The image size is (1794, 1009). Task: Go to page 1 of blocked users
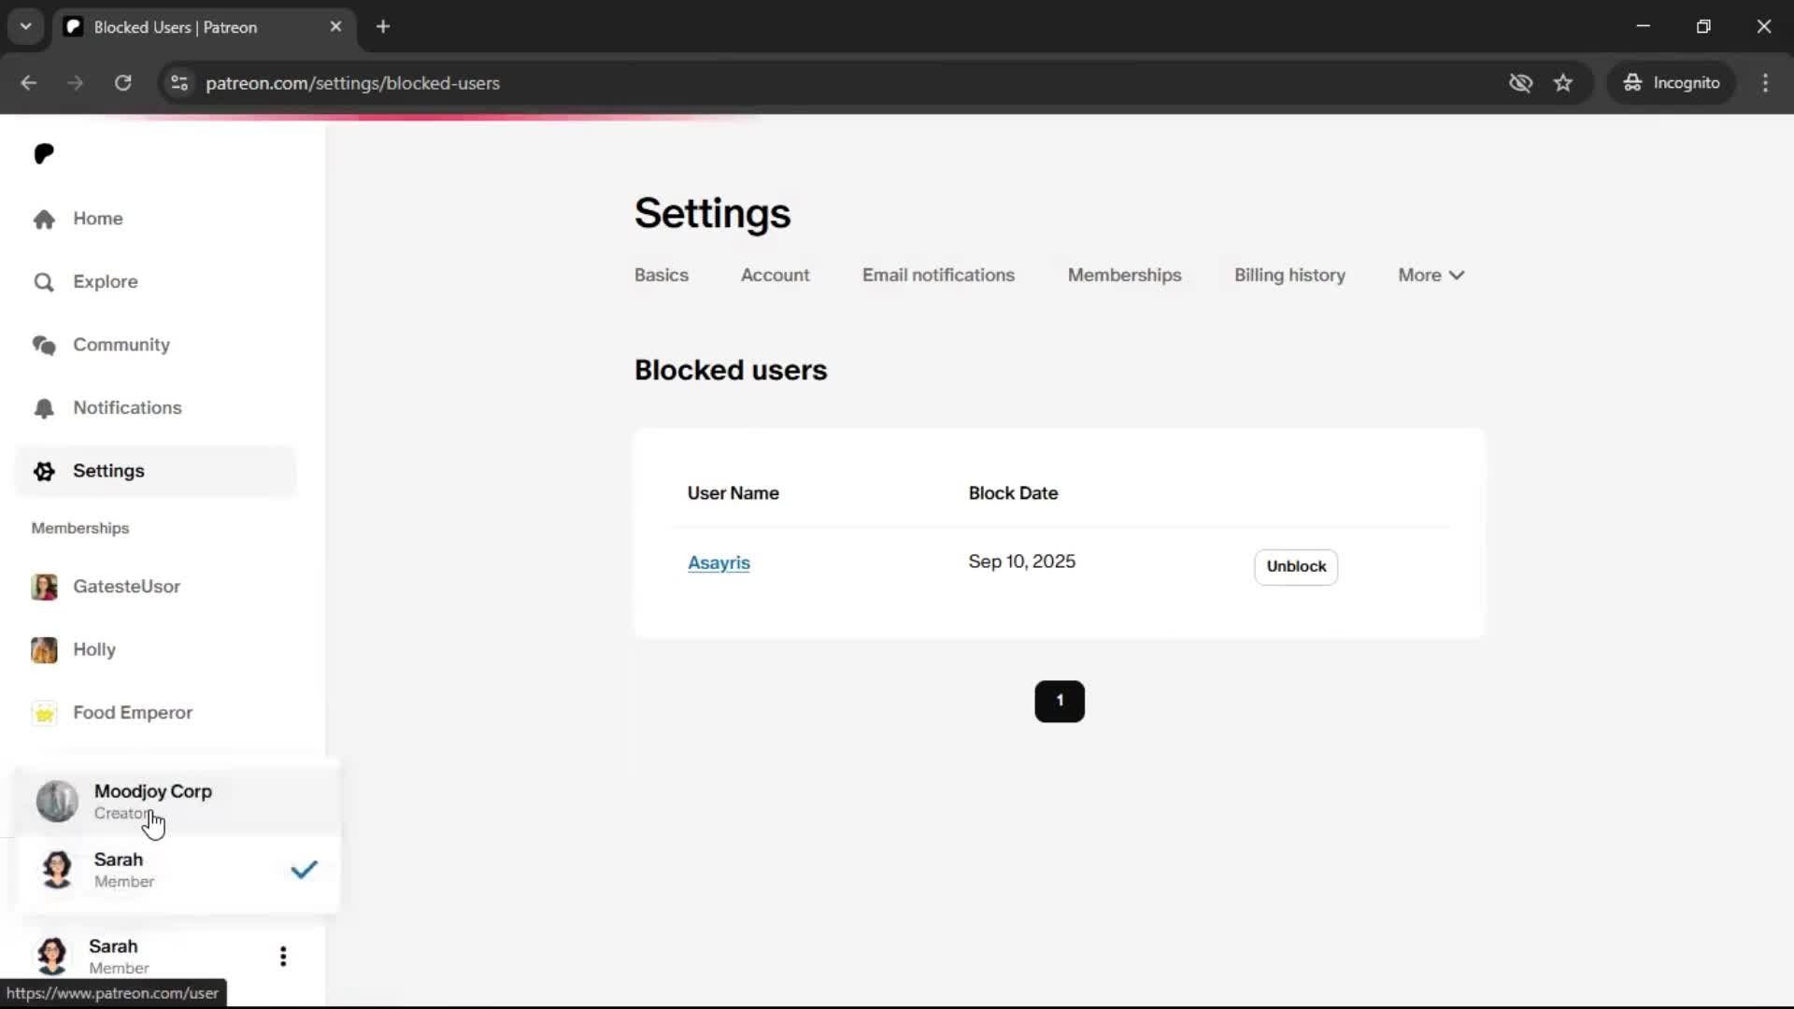1060,701
